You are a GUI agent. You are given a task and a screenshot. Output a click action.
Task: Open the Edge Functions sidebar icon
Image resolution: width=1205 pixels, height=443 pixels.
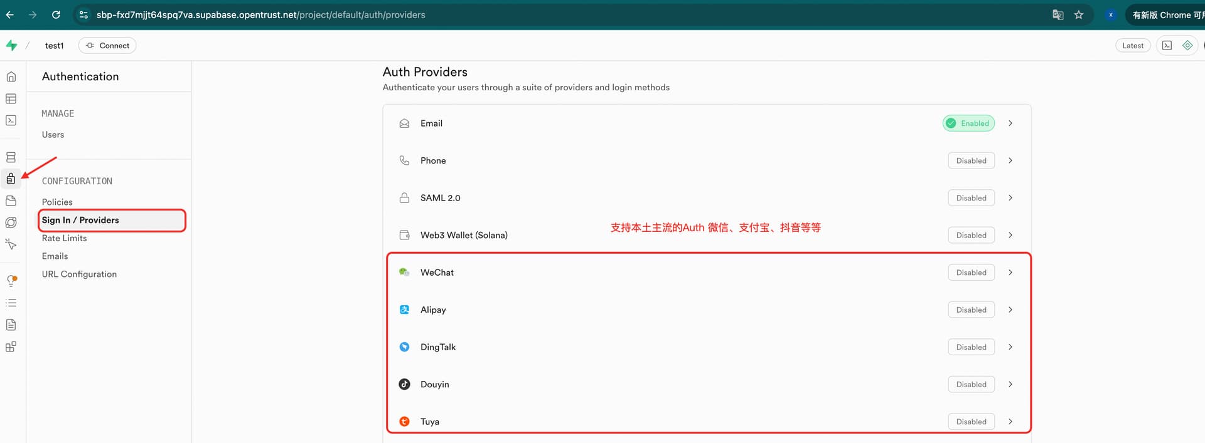tap(11, 222)
